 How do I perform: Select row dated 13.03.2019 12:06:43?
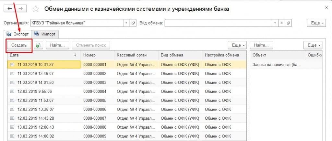127,127
